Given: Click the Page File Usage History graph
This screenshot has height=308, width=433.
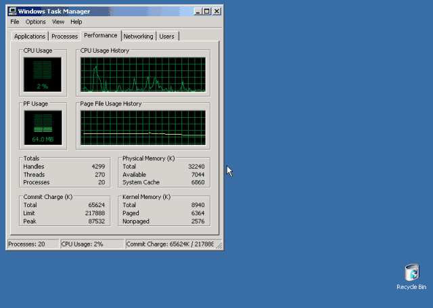Looking at the screenshot, I should [143, 128].
